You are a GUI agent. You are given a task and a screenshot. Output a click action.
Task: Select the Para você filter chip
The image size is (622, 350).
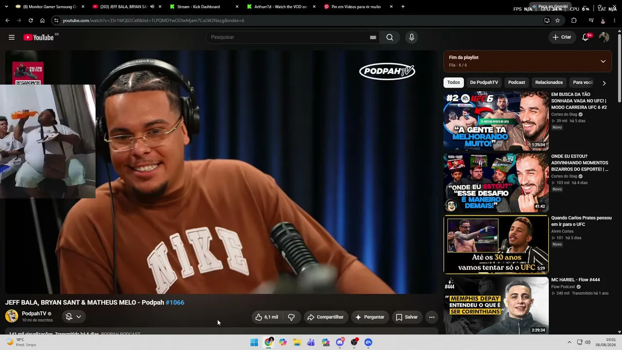[583, 83]
